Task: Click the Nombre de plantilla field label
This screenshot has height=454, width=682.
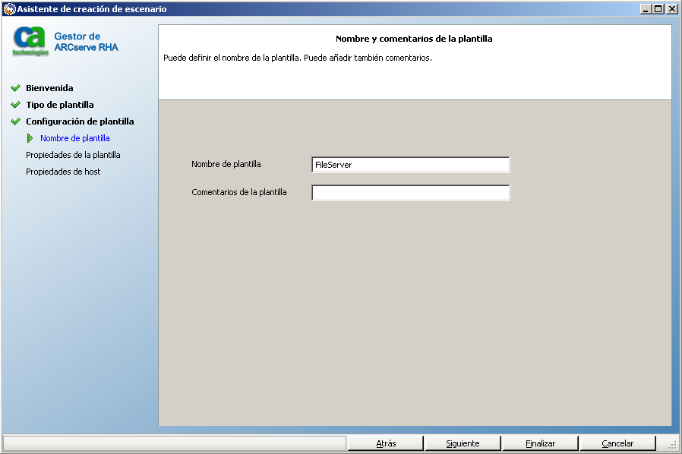Action: [x=226, y=164]
